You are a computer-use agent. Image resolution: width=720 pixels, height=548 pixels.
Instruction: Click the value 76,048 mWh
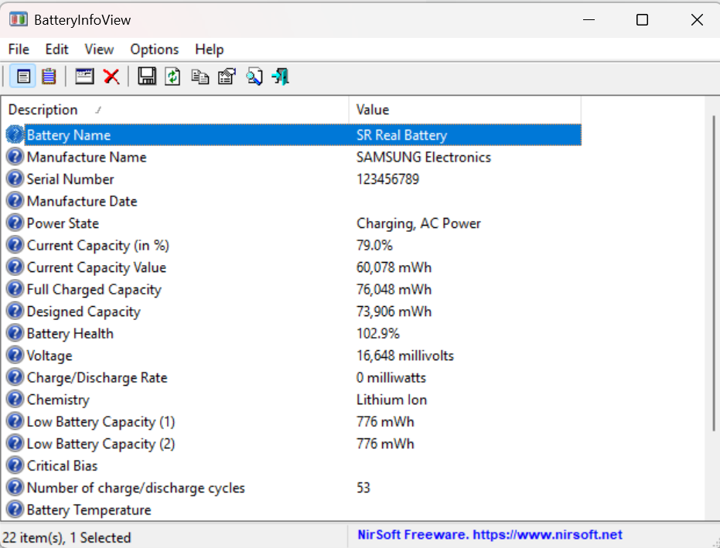394,289
